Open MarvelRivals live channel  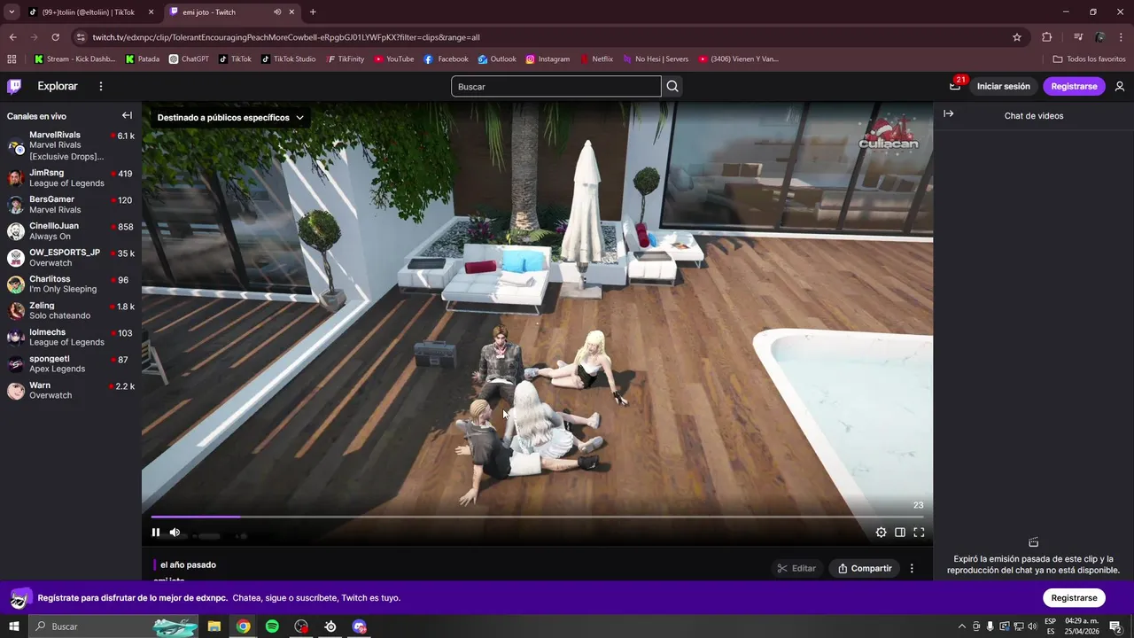click(71, 145)
